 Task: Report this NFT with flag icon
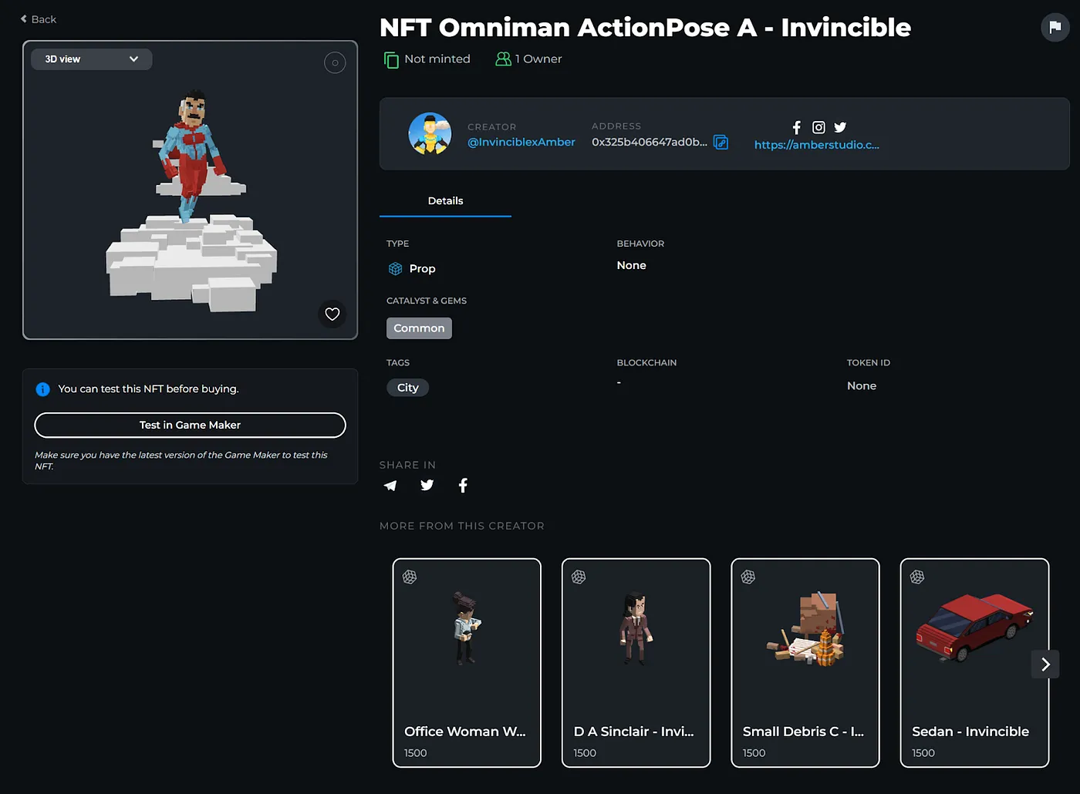click(x=1055, y=27)
